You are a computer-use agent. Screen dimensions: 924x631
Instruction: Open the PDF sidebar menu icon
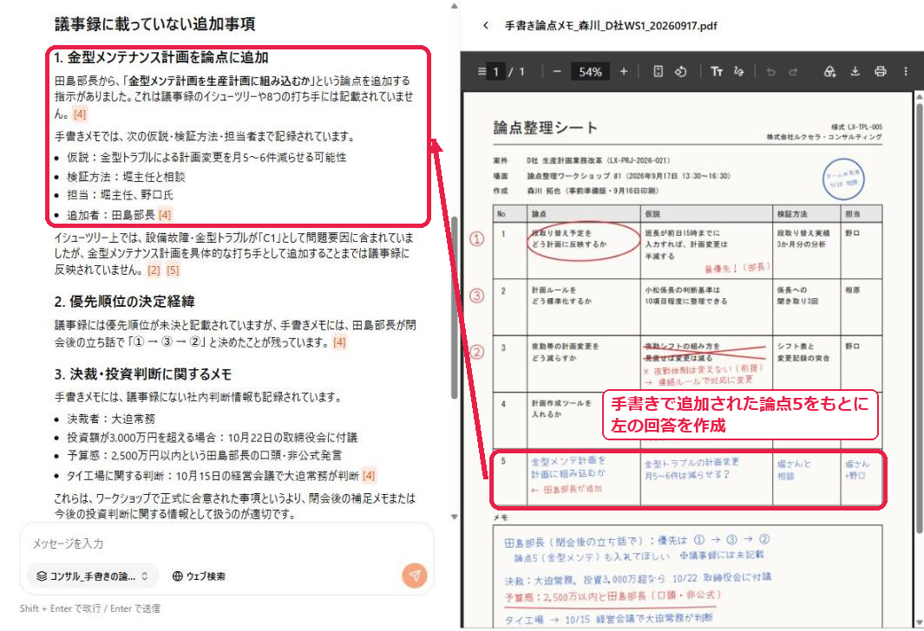(x=482, y=71)
